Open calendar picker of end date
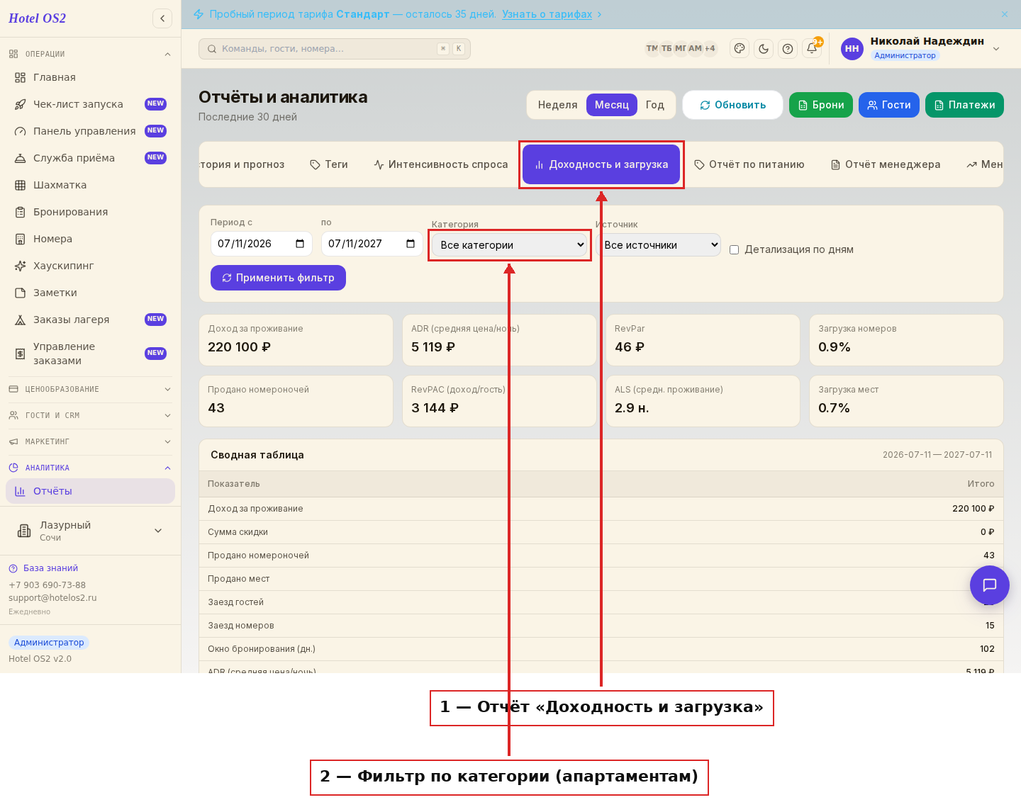The image size is (1021, 812). coord(411,244)
